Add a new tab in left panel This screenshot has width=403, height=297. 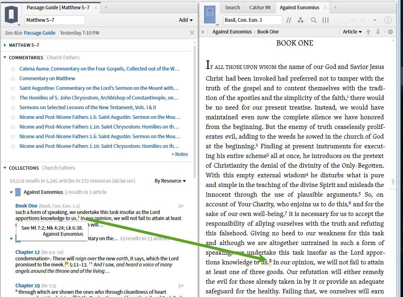(x=106, y=7)
